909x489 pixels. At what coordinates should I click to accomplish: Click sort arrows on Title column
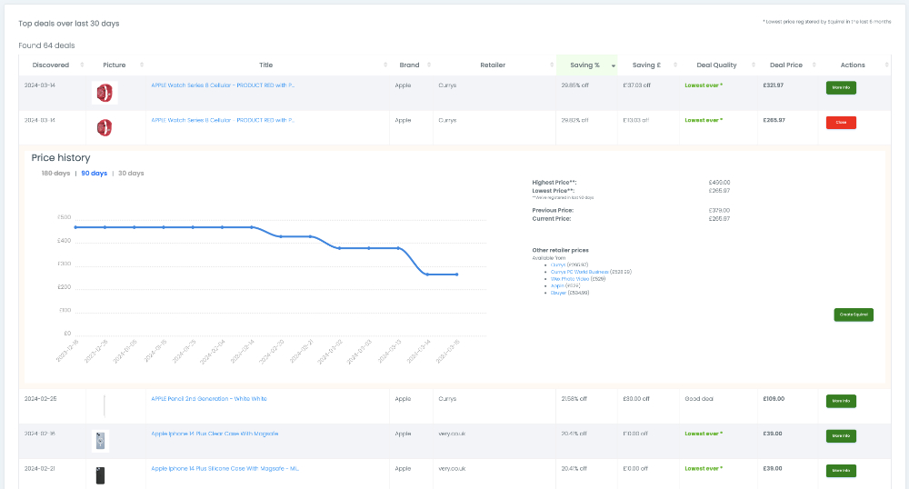(x=385, y=65)
